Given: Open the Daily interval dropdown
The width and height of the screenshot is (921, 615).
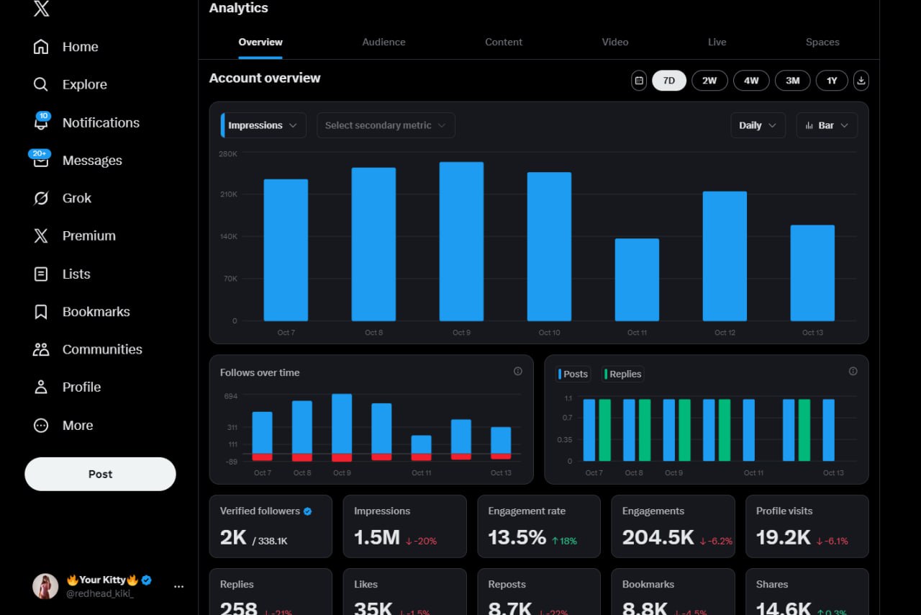Looking at the screenshot, I should [758, 125].
